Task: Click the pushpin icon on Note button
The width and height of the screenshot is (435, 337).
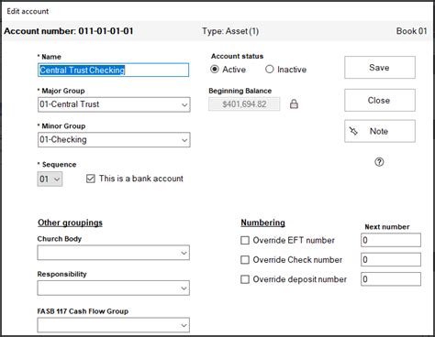Action: (x=353, y=131)
